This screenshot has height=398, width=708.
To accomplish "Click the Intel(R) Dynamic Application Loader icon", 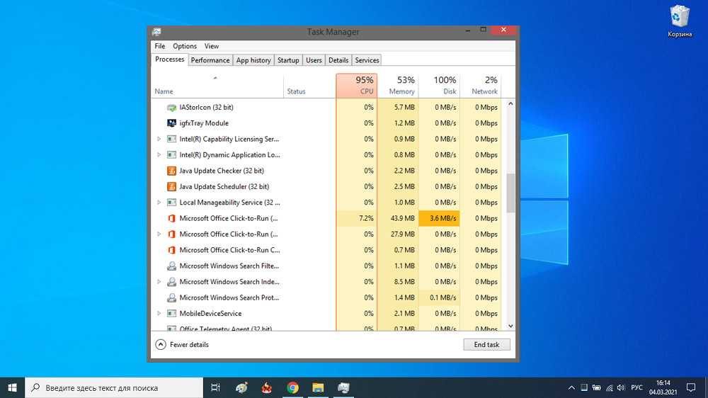I will (171, 155).
